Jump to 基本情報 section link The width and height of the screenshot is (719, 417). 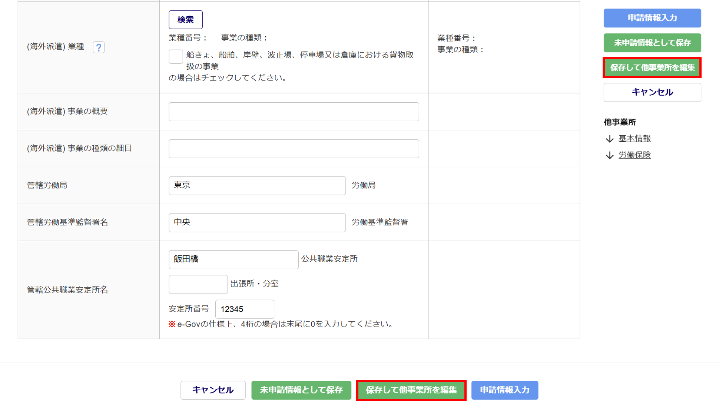tap(634, 138)
